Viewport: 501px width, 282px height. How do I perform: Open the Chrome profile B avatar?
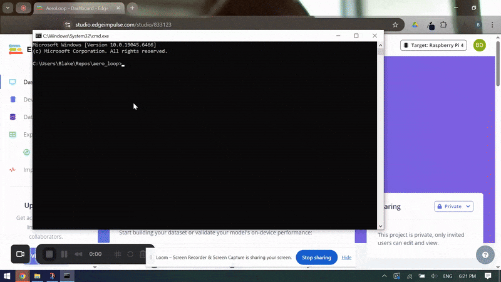478,24
